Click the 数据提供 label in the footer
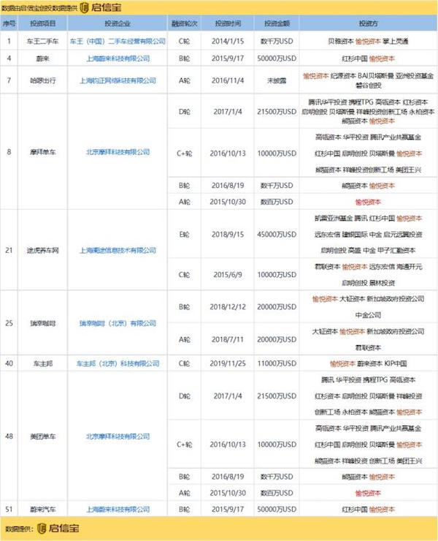The width and height of the screenshot is (438, 541). 18,529
